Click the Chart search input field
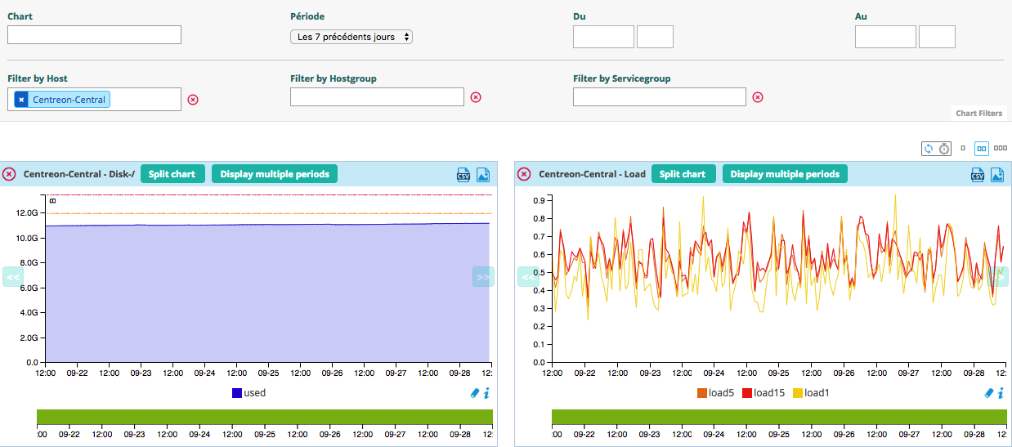The image size is (1012, 447). tap(94, 34)
